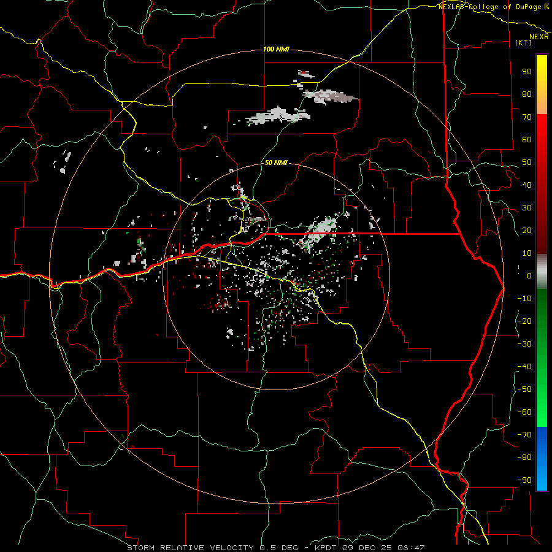Click the gray zero-velocity band of the color bar
Image resolution: width=552 pixels, height=552 pixels.
click(x=542, y=271)
